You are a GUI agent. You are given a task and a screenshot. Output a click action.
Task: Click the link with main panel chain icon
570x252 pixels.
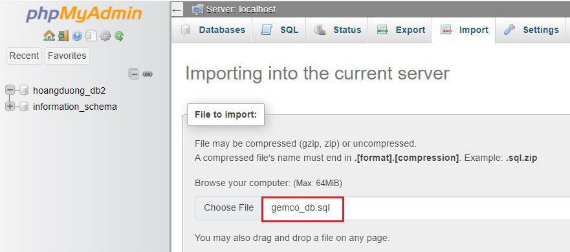point(148,74)
